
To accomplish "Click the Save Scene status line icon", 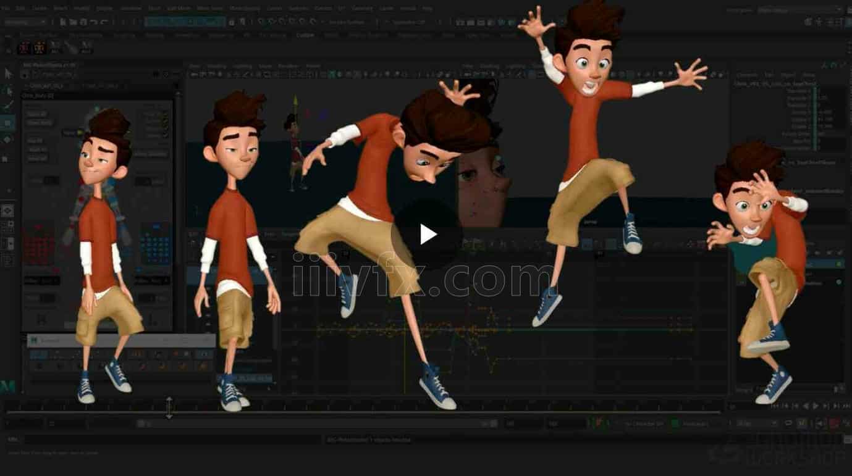I will [83, 22].
